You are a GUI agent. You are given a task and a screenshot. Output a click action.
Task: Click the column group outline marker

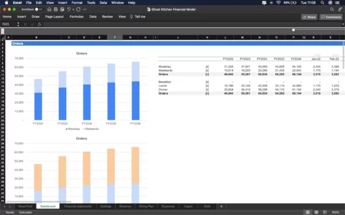[293, 30]
